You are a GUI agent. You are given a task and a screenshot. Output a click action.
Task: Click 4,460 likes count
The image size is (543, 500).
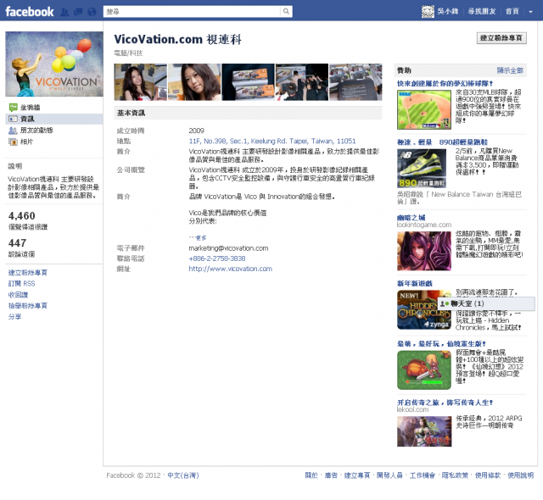[22, 216]
